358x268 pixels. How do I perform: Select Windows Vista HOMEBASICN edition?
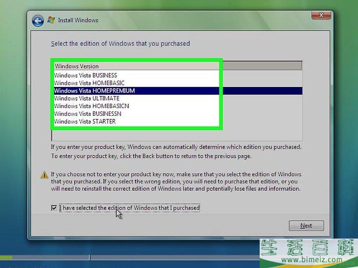[x=178, y=106]
